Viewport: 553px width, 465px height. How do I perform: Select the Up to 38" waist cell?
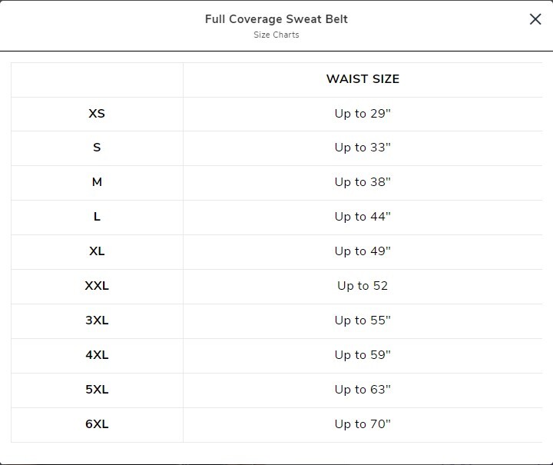tap(363, 182)
